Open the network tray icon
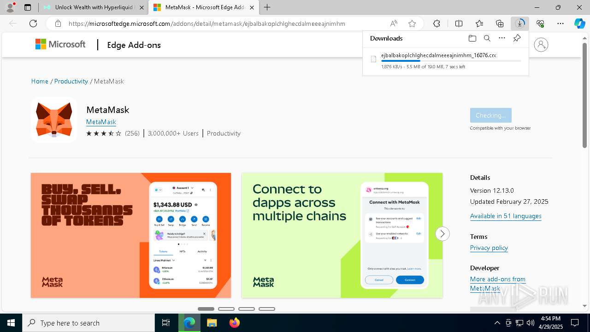 [x=519, y=323]
